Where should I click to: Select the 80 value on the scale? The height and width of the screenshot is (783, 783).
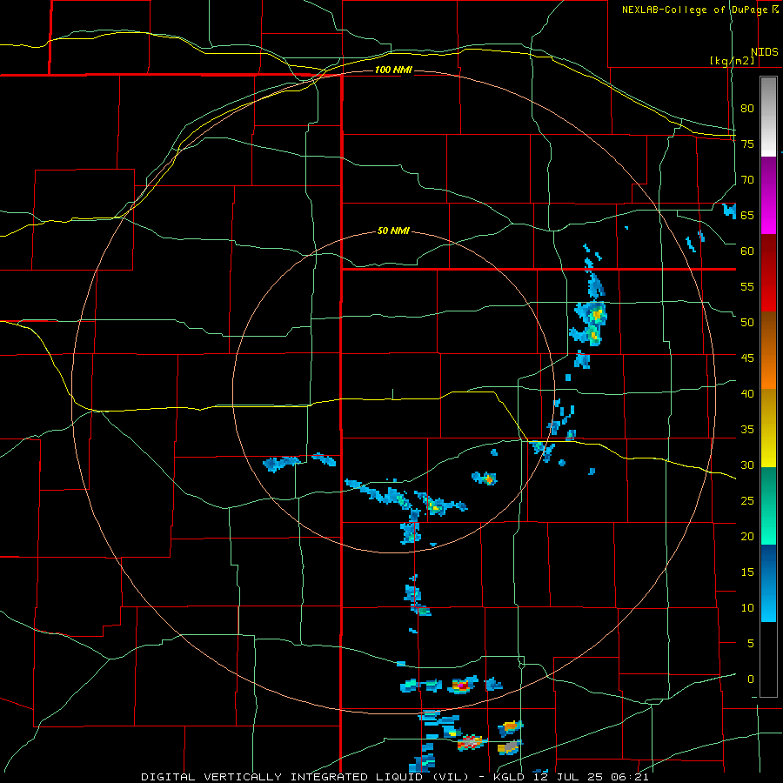click(747, 109)
